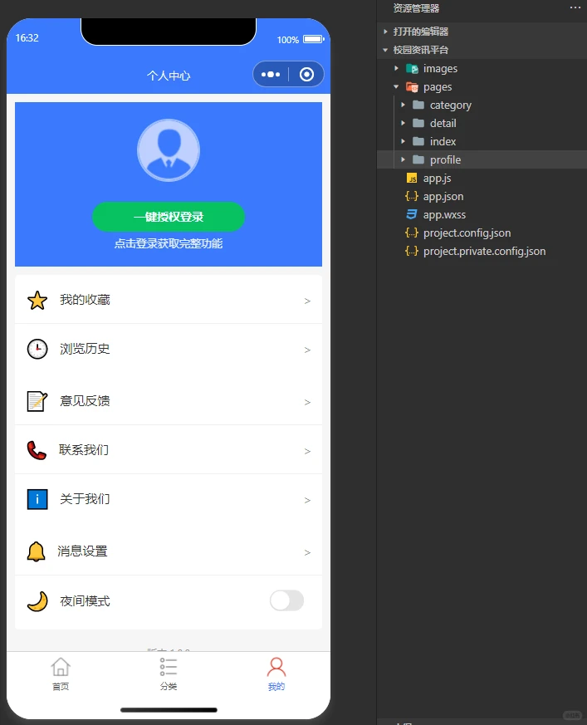Image resolution: width=587 pixels, height=725 pixels.
Task: Click the pages folder icon
Action: pyautogui.click(x=412, y=86)
